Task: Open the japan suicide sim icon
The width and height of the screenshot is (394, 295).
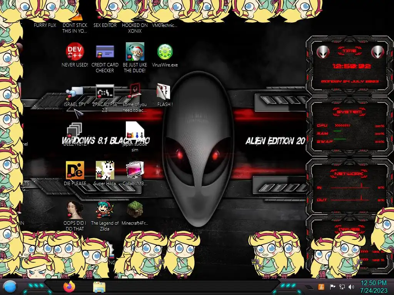Action: point(135,131)
